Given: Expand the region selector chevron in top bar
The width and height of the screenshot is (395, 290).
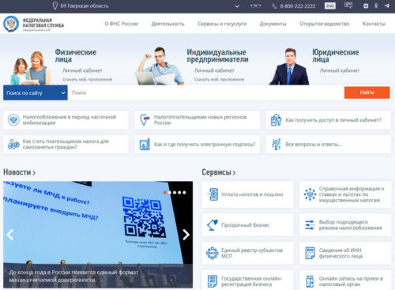Looking at the screenshot, I should click(237, 6).
